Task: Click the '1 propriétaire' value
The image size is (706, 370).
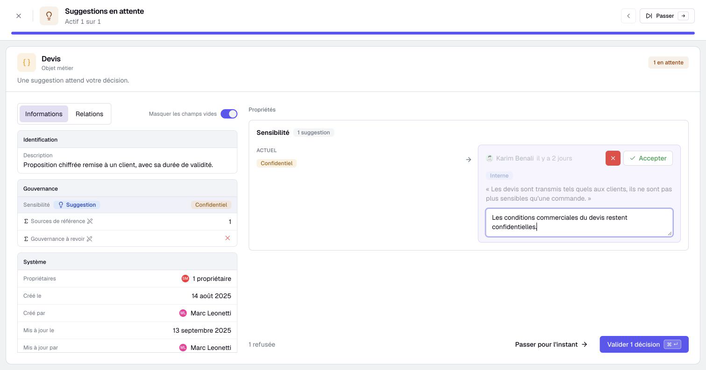Action: (x=212, y=279)
